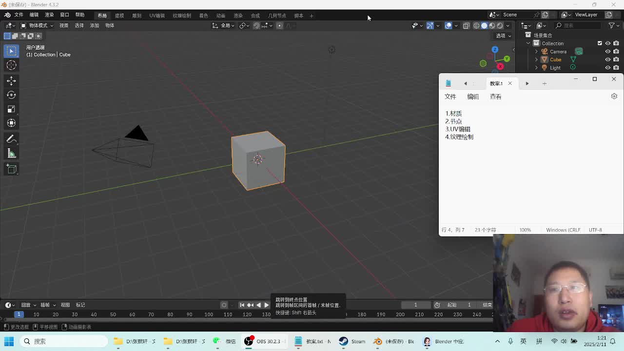Open the outliner filter dropdown
This screenshot has width=624, height=351.
613,25
